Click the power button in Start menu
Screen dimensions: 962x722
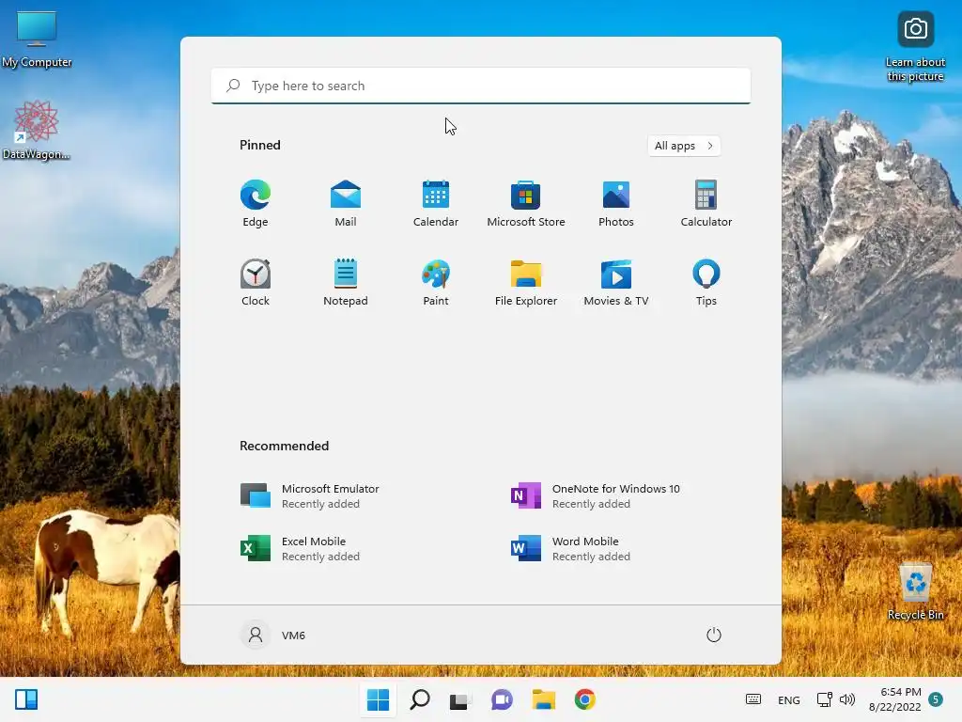pos(714,635)
